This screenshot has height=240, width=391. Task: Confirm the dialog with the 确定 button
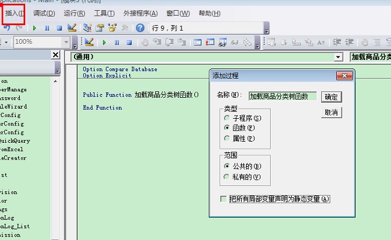[x=331, y=97]
